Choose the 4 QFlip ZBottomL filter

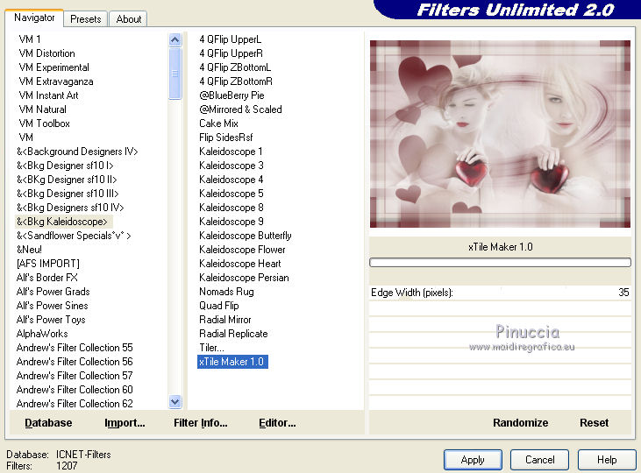click(x=235, y=67)
